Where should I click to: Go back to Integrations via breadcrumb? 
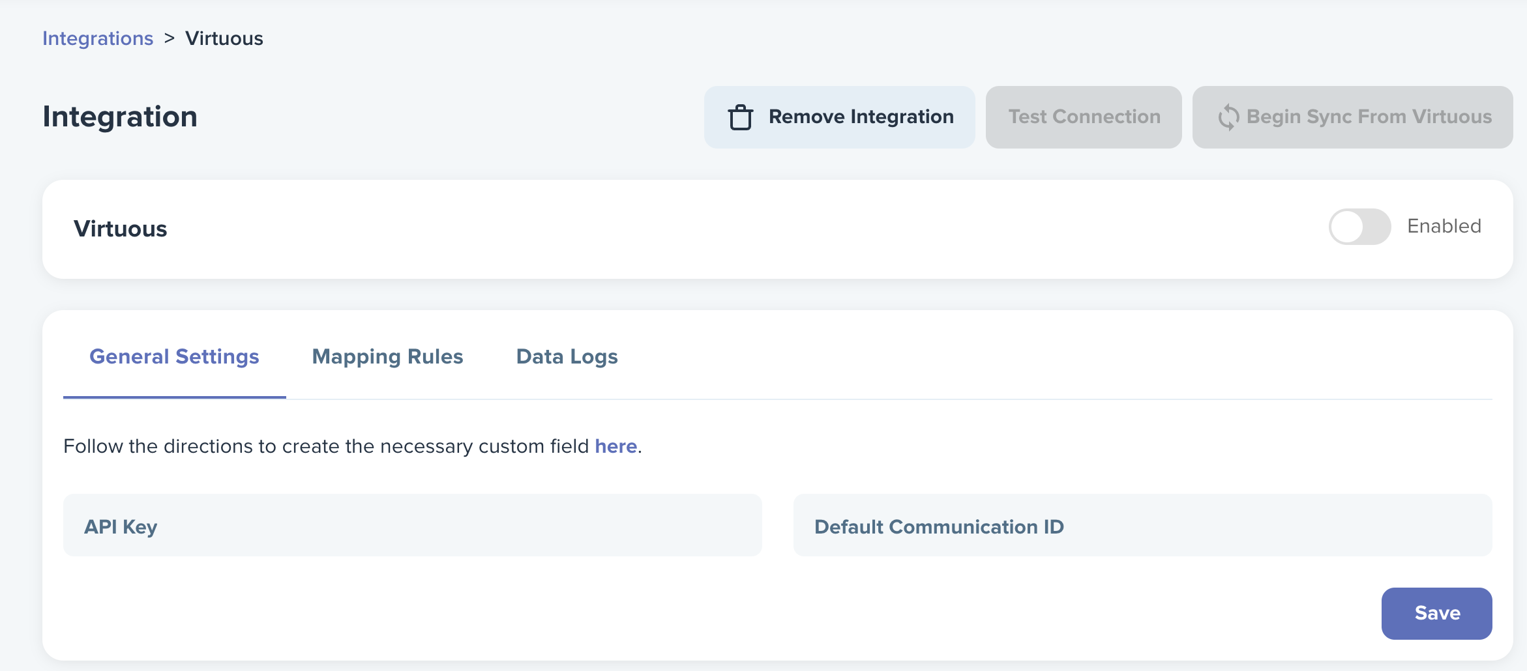tap(98, 38)
